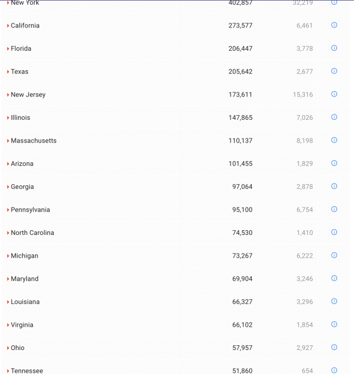Image resolution: width=354 pixels, height=374 pixels.
Task: Expand the Texas row arrow
Action: pos(8,72)
